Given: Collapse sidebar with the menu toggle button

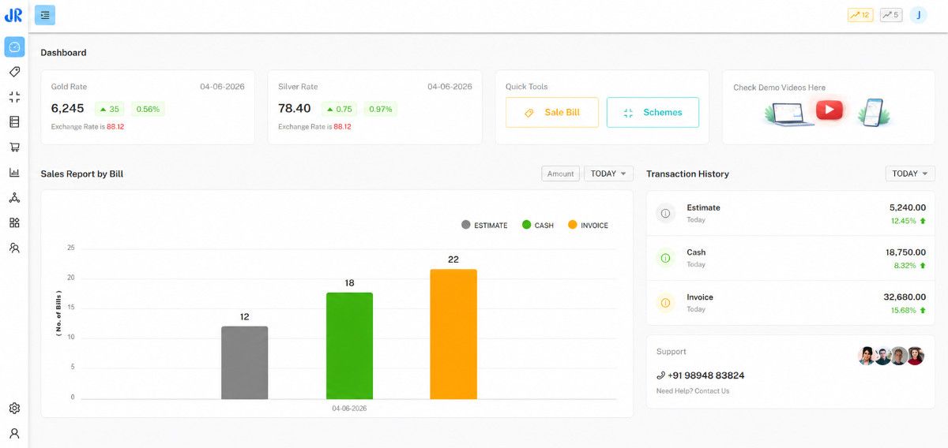Looking at the screenshot, I should point(45,15).
